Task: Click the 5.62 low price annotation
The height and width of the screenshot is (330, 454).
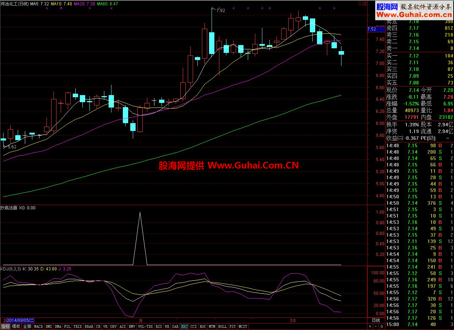Action: (x=12, y=147)
